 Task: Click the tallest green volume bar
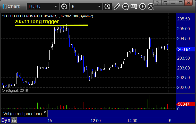(149, 102)
